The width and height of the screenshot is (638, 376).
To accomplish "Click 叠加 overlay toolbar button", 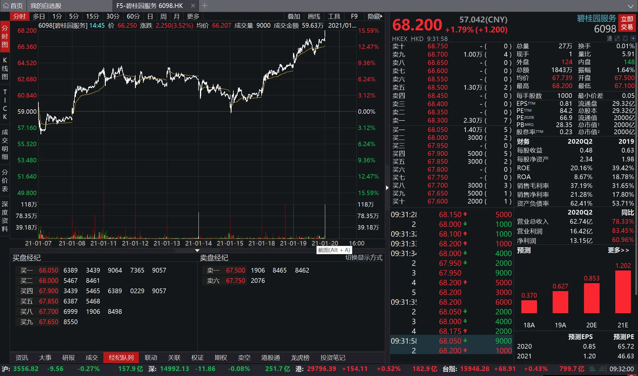I will click(x=294, y=17).
